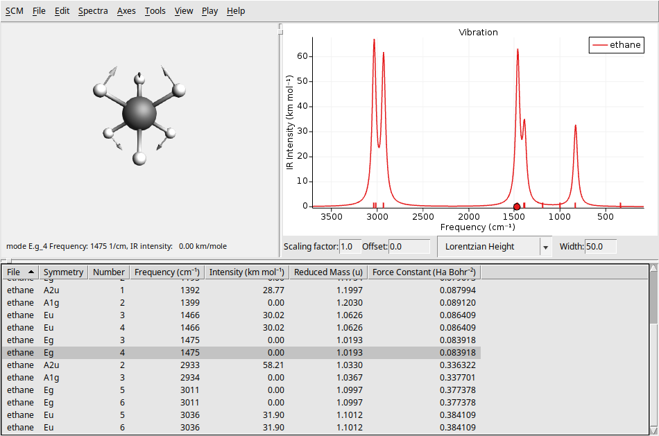Open the Tools menu
Viewport: 659px width, 436px height.
tap(156, 10)
